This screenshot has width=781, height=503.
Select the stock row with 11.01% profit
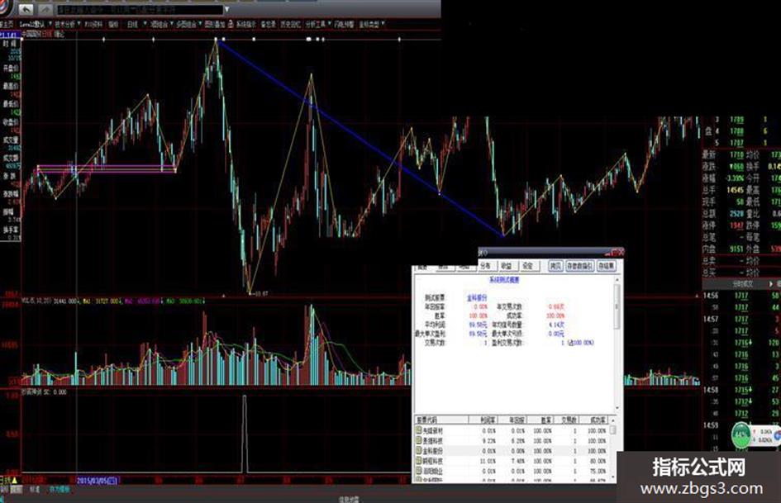coord(512,461)
